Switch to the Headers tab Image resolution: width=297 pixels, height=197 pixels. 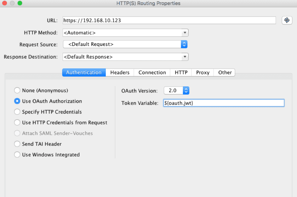(x=120, y=72)
